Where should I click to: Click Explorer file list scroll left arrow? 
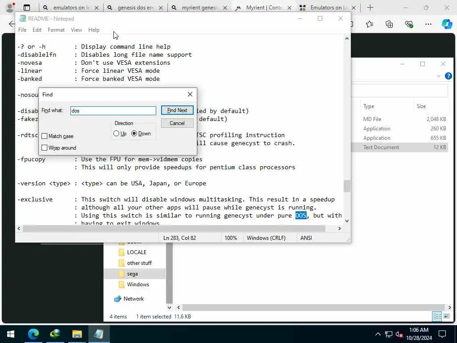[x=179, y=307]
